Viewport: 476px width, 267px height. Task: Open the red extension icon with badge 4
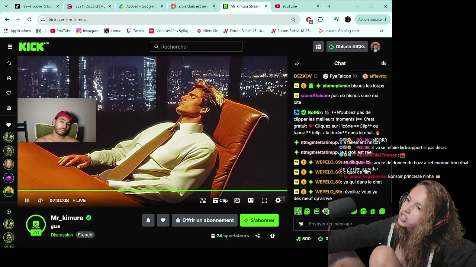pos(309,20)
